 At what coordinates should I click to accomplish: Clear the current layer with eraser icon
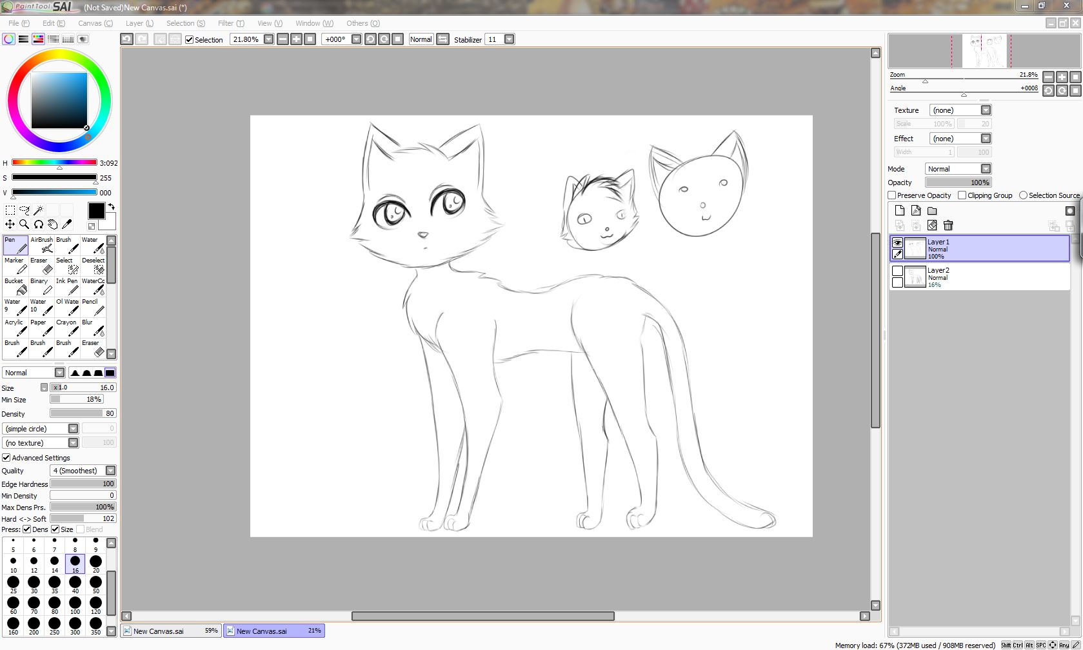[x=932, y=225]
